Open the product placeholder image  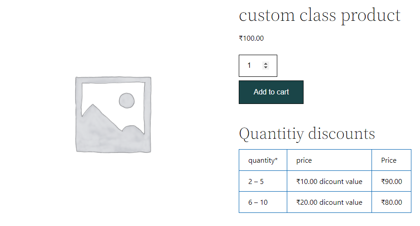click(x=113, y=115)
